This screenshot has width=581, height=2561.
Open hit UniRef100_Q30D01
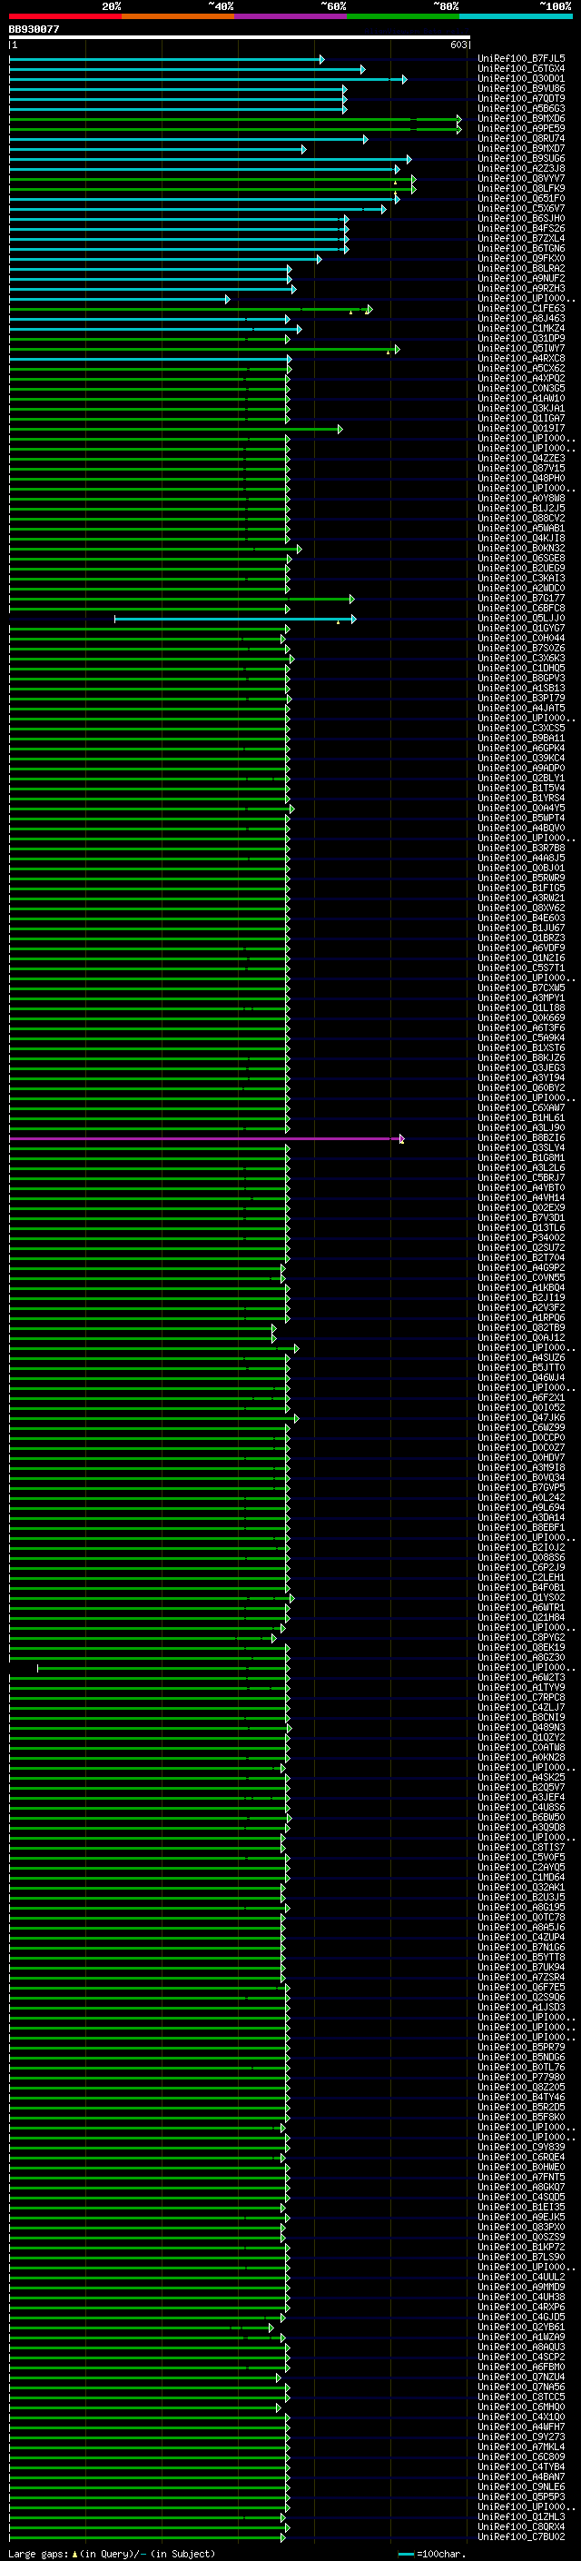(x=521, y=78)
